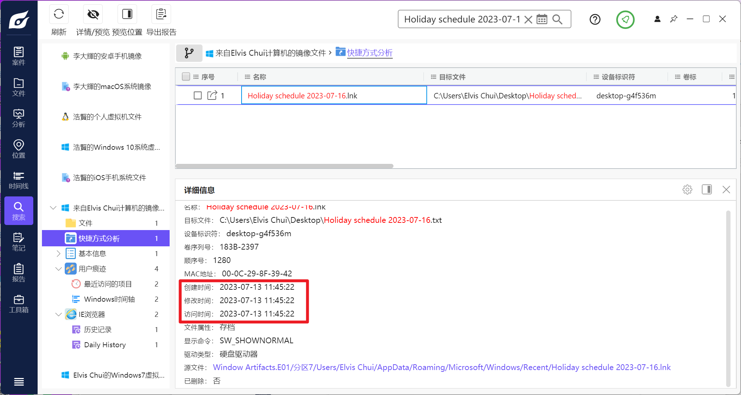Click the refresh (刷新) toolbar icon
This screenshot has width=741, height=395.
[59, 14]
